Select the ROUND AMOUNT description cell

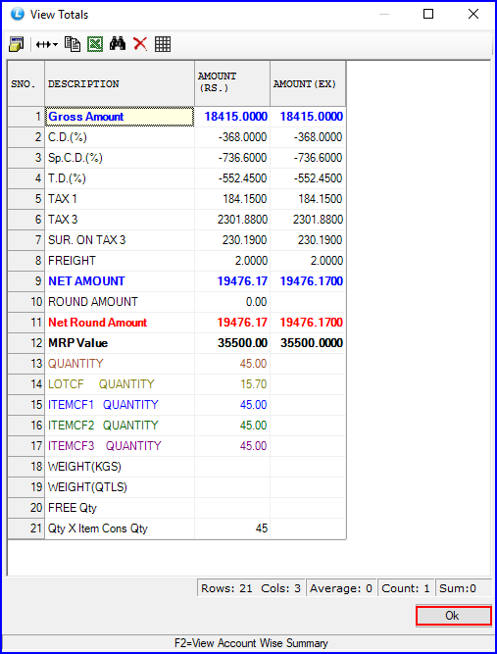120,302
